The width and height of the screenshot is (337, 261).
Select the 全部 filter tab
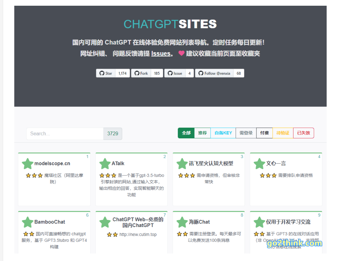click(186, 133)
